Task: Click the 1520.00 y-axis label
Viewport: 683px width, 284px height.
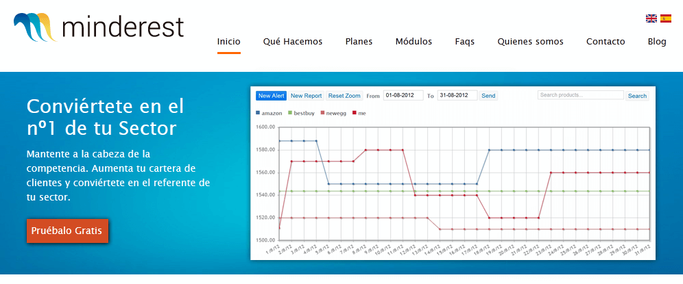Action: tap(265, 218)
